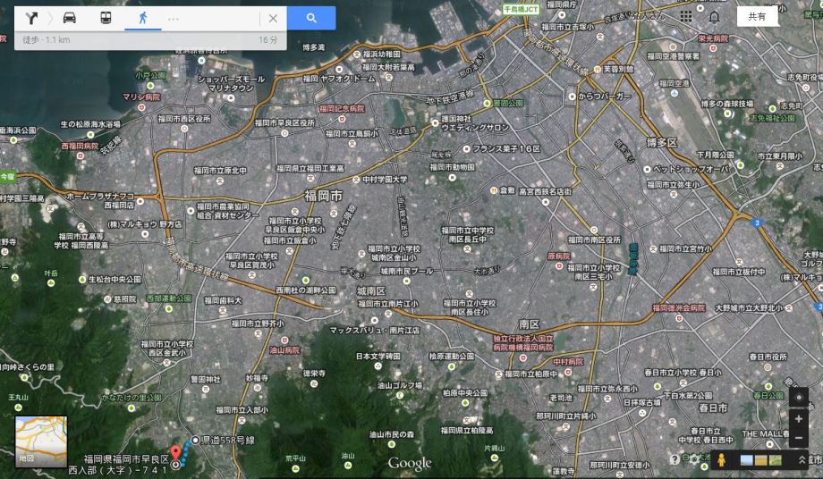Click the 日本文学碑園 label
Image resolution: width=823 pixels, height=479 pixels.
(378, 357)
